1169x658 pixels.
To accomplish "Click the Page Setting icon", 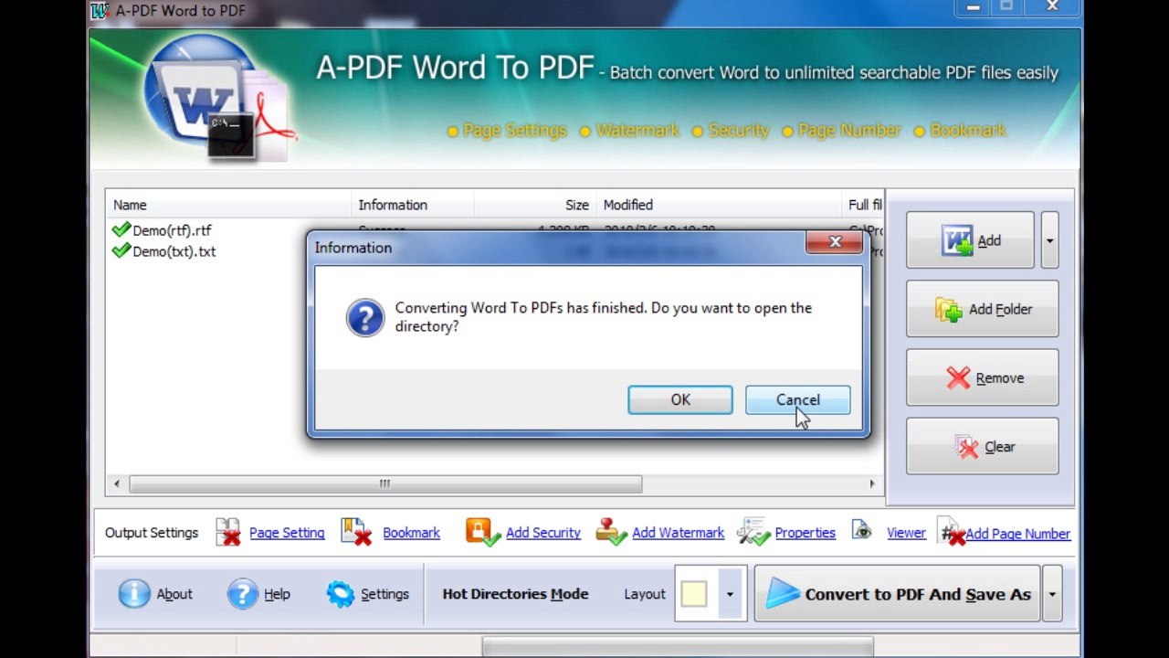I will (x=228, y=532).
